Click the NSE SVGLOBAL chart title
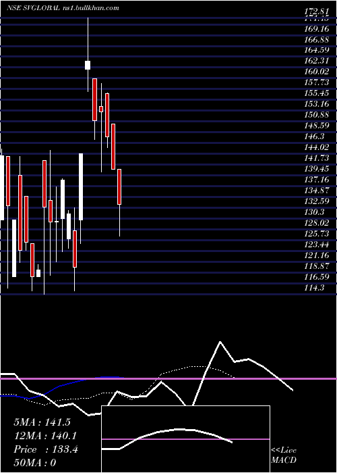 (33, 8)
